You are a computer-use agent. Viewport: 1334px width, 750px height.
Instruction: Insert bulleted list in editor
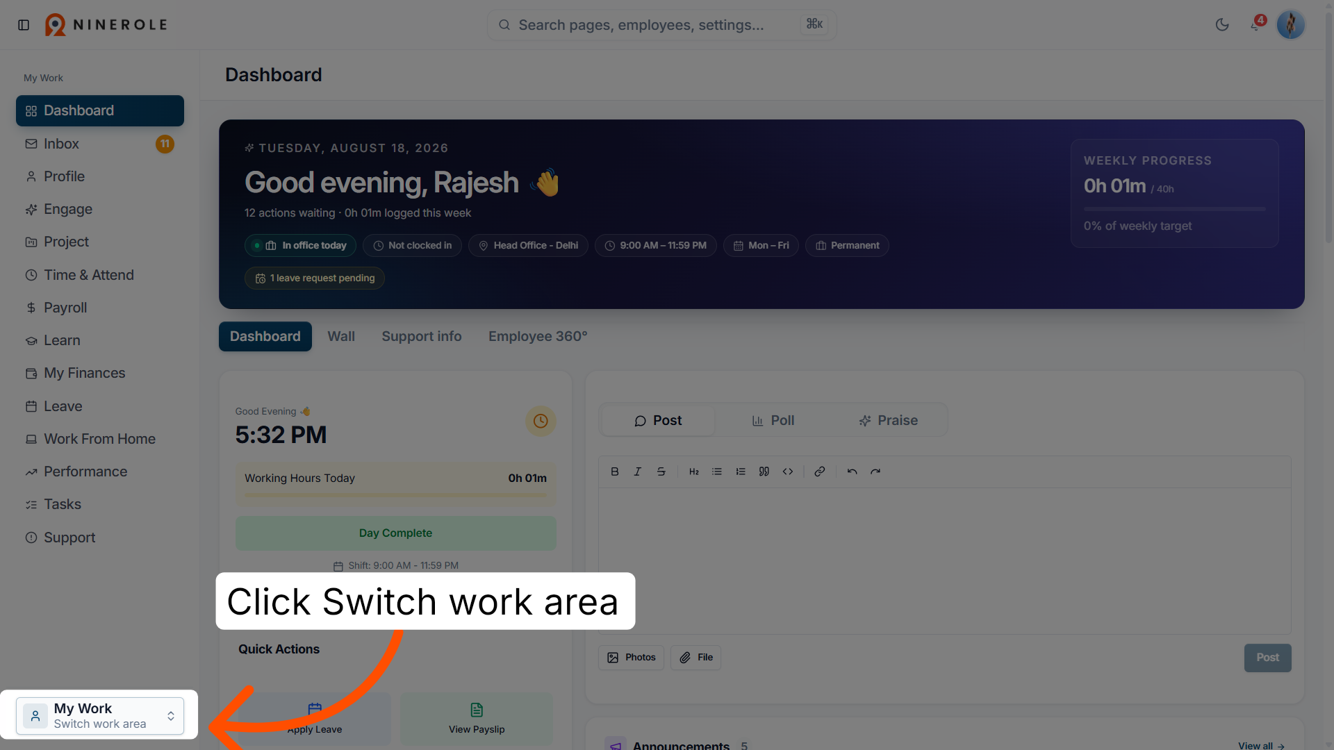tap(717, 472)
